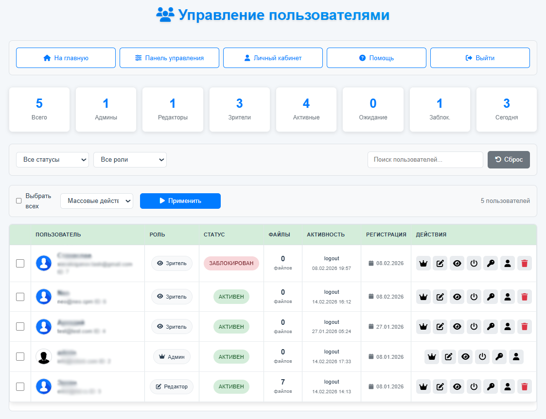
Task: Check the row checkbox for the Админ user
Action: (20, 356)
